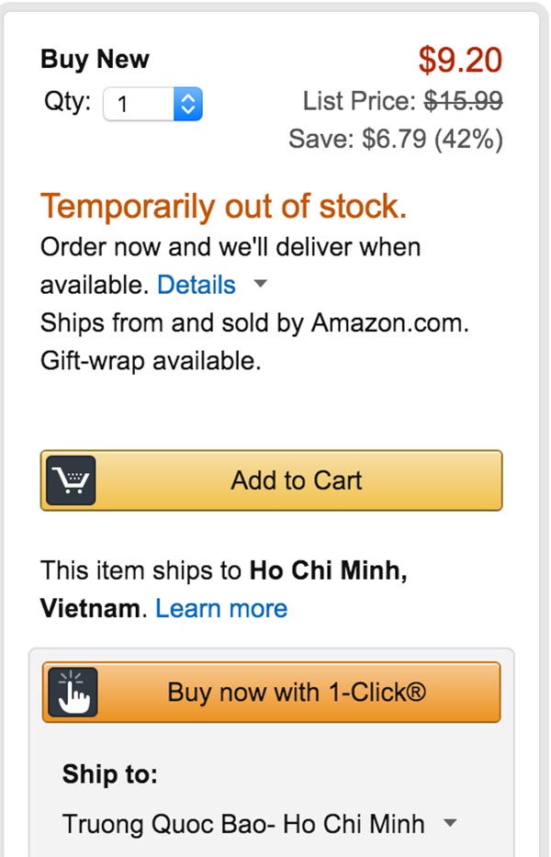The image size is (551, 857).
Task: Click the Buy New heading
Action: 95,59
